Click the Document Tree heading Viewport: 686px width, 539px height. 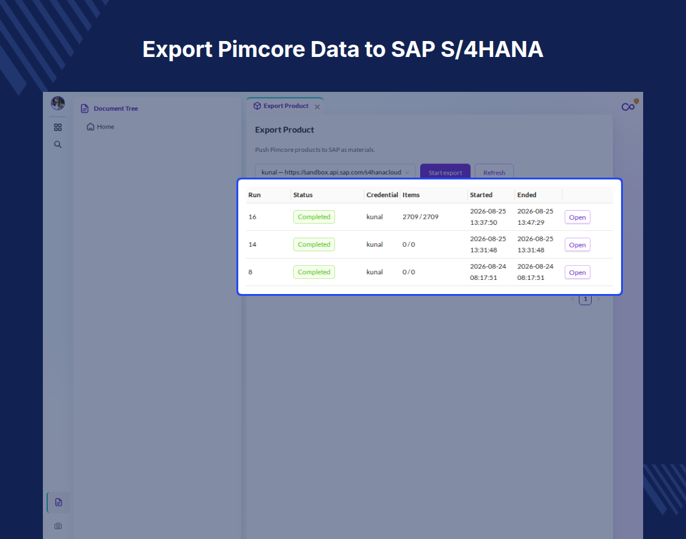point(116,108)
